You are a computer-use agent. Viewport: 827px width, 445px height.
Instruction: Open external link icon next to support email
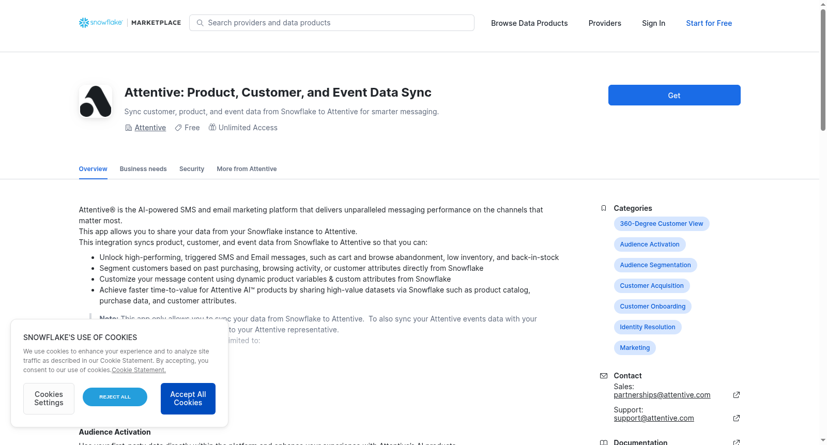pyautogui.click(x=737, y=418)
